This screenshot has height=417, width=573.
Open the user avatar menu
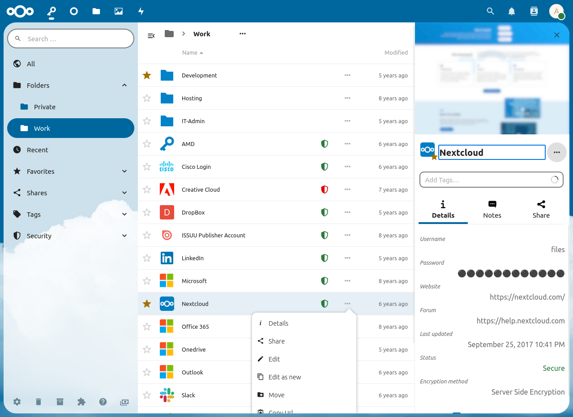click(556, 11)
